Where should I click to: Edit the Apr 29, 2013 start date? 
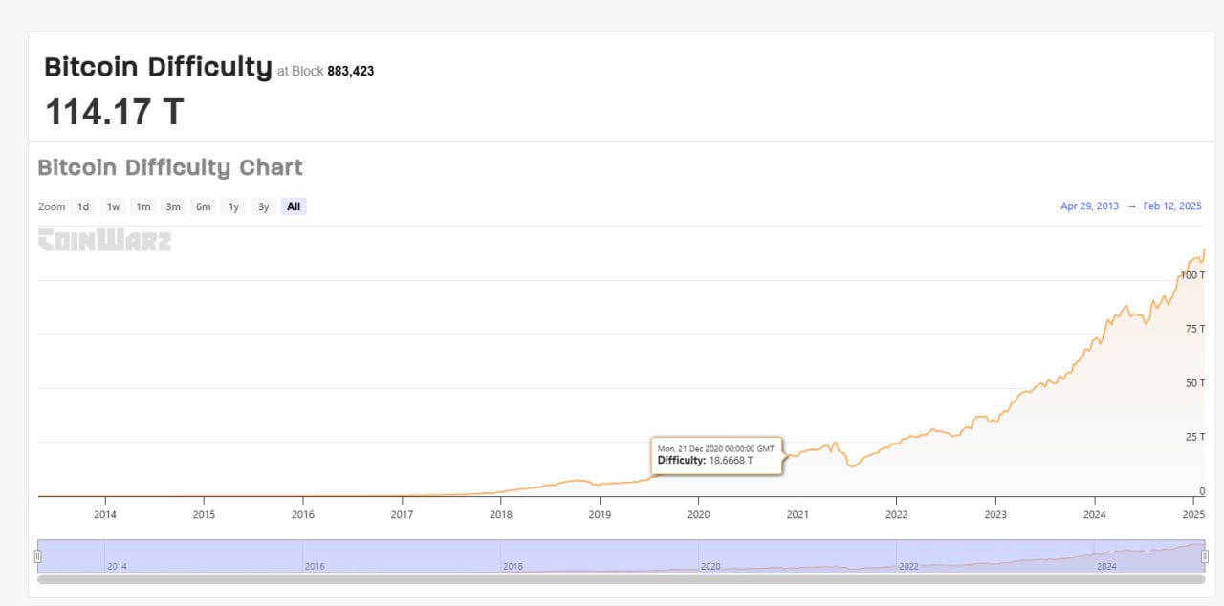pyautogui.click(x=1089, y=206)
